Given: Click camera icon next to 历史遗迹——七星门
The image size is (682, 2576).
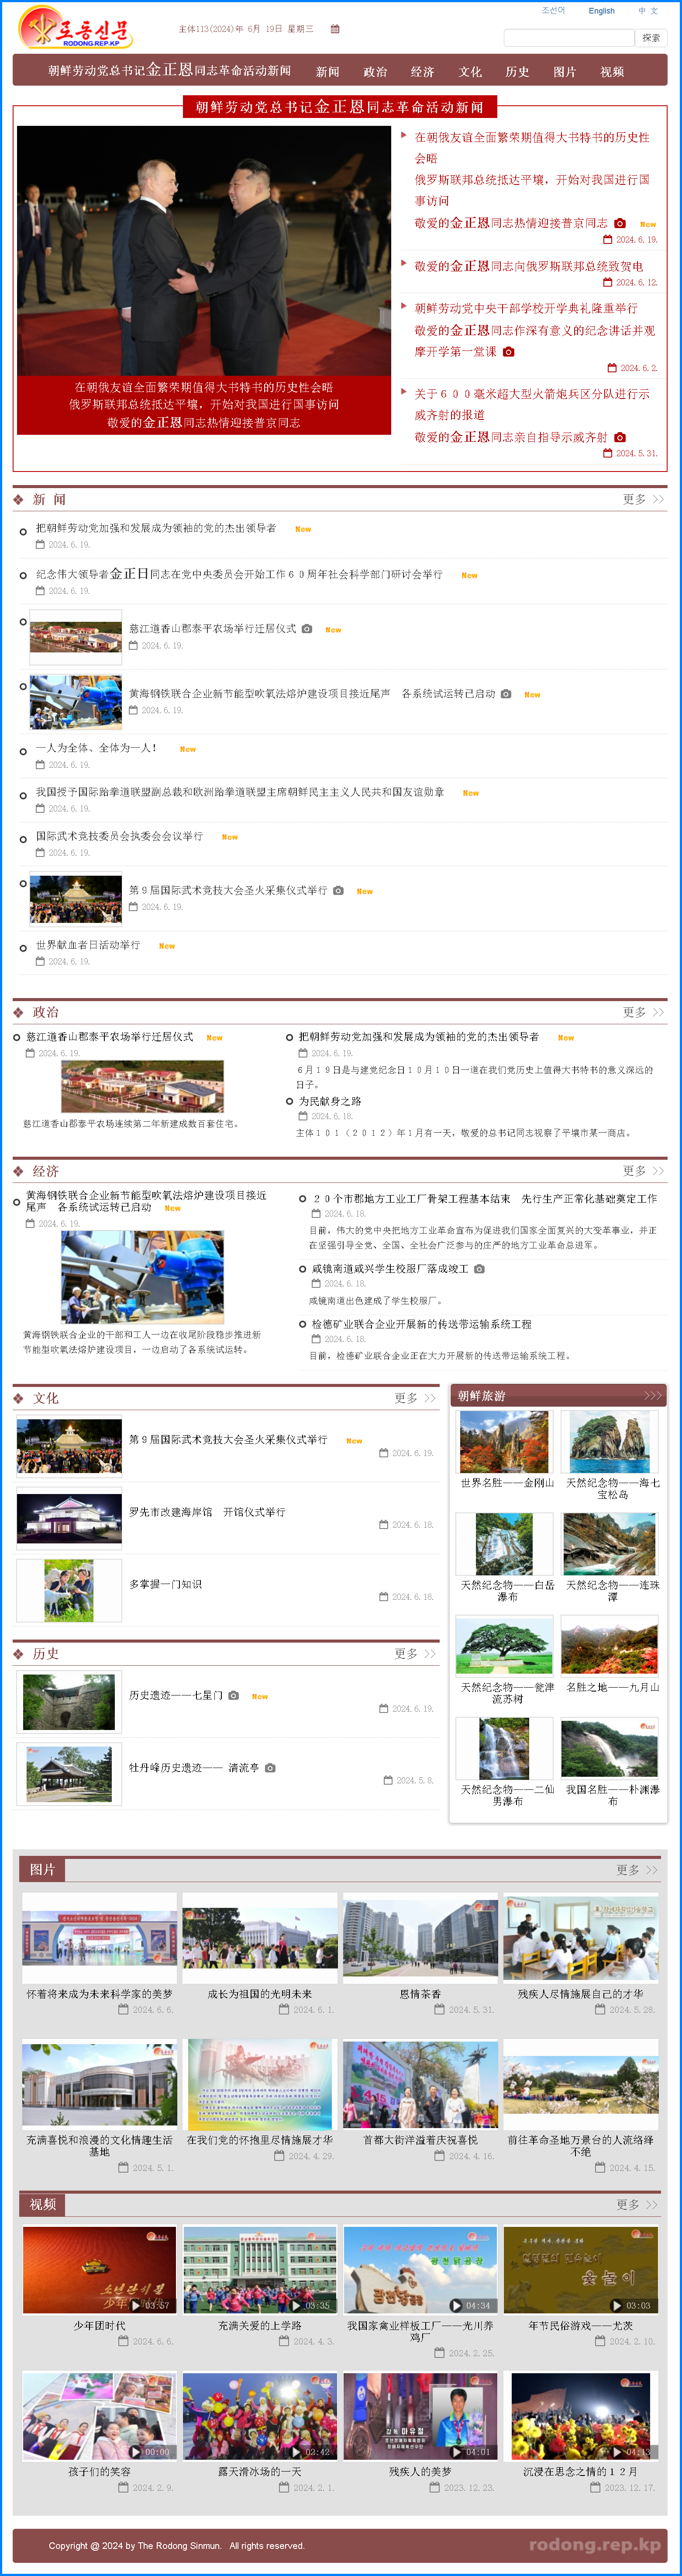Looking at the screenshot, I should tap(233, 1695).
